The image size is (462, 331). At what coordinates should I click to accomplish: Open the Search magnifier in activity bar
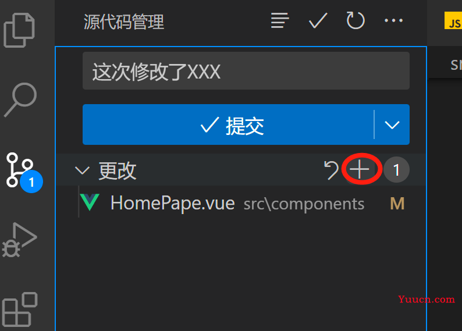pyautogui.click(x=20, y=99)
